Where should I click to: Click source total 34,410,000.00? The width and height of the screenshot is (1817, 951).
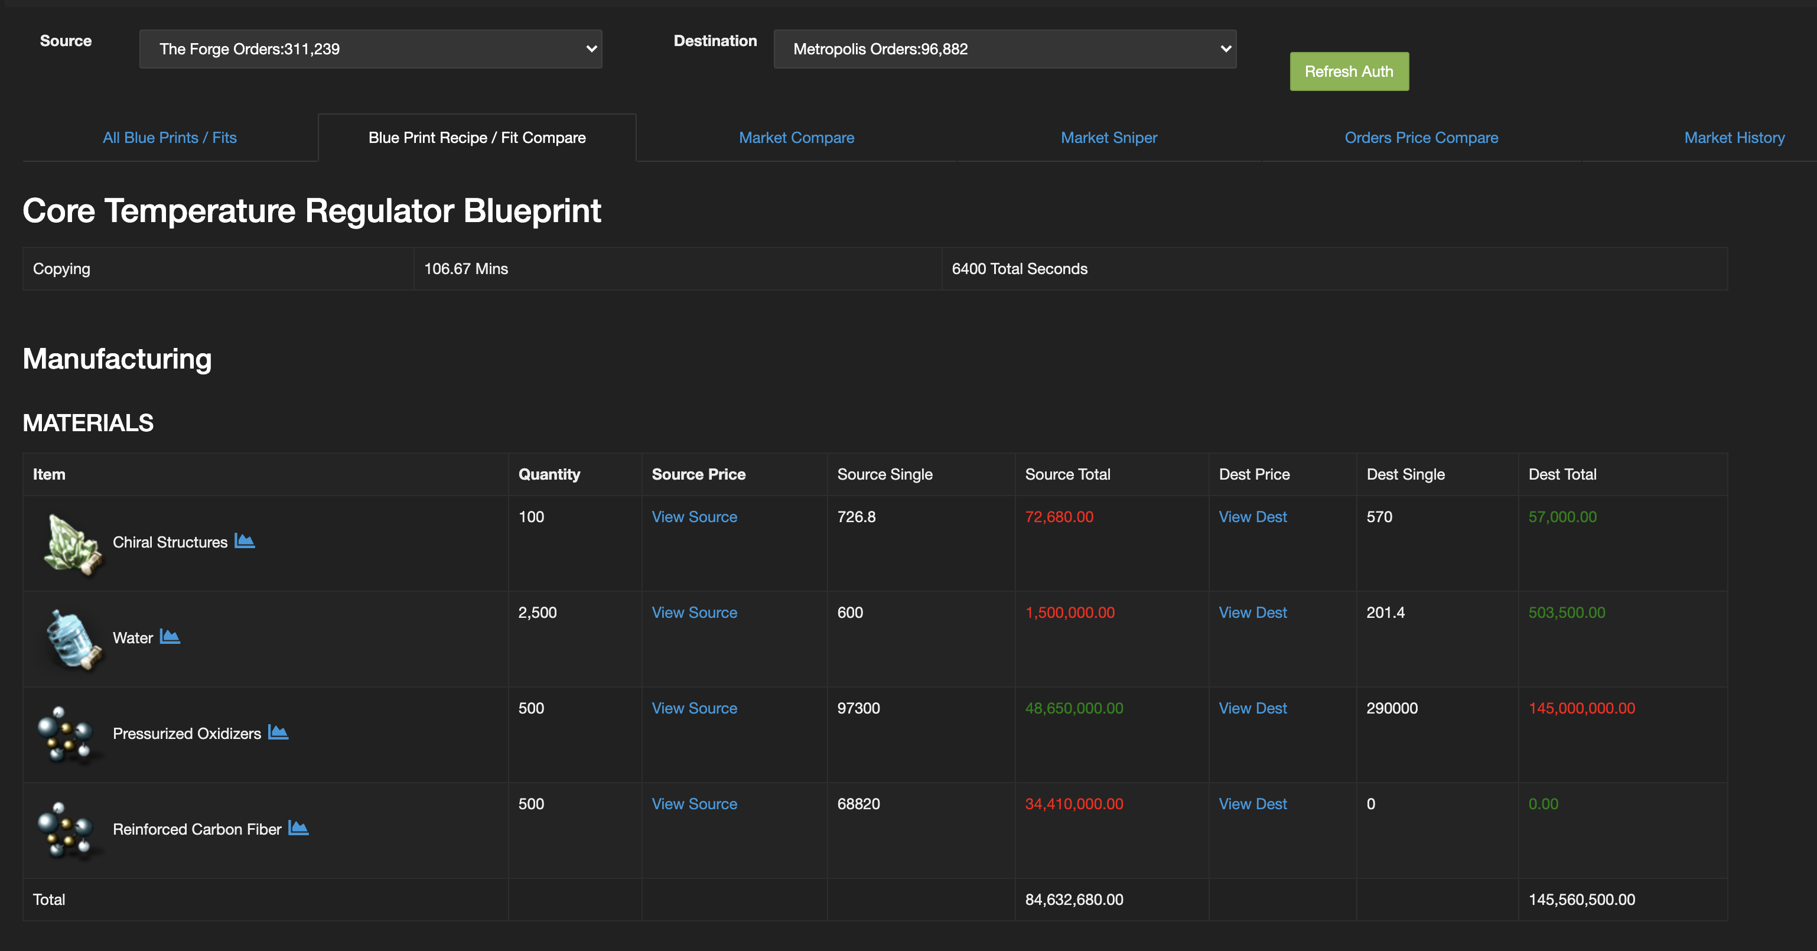(1073, 805)
